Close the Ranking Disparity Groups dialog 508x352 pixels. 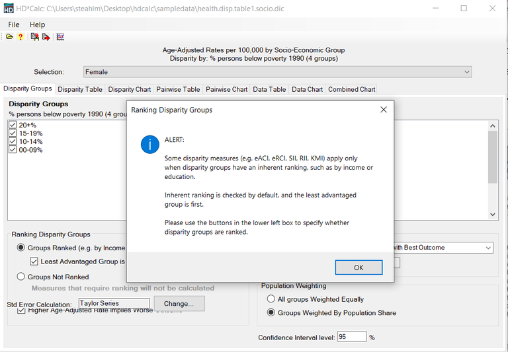384,110
